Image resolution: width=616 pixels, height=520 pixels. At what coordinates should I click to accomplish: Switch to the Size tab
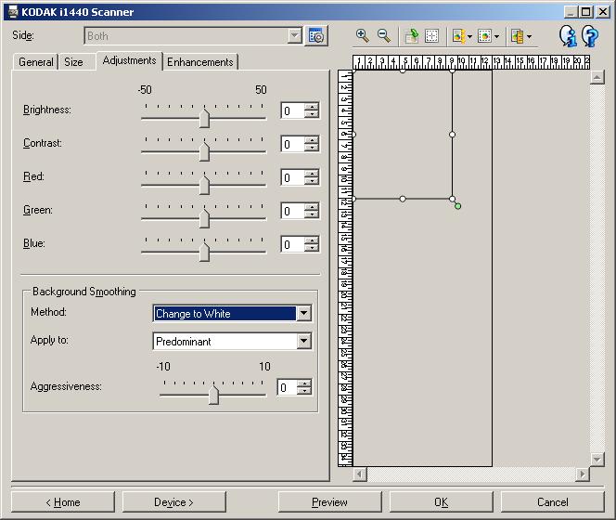click(73, 62)
